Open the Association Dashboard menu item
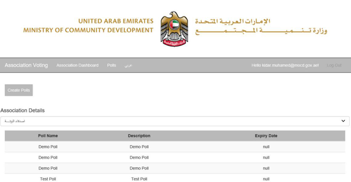The image size is (351, 182). tap(77, 65)
